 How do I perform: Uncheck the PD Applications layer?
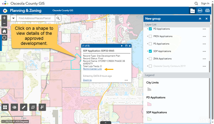pyautogui.click(x=150, y=29)
